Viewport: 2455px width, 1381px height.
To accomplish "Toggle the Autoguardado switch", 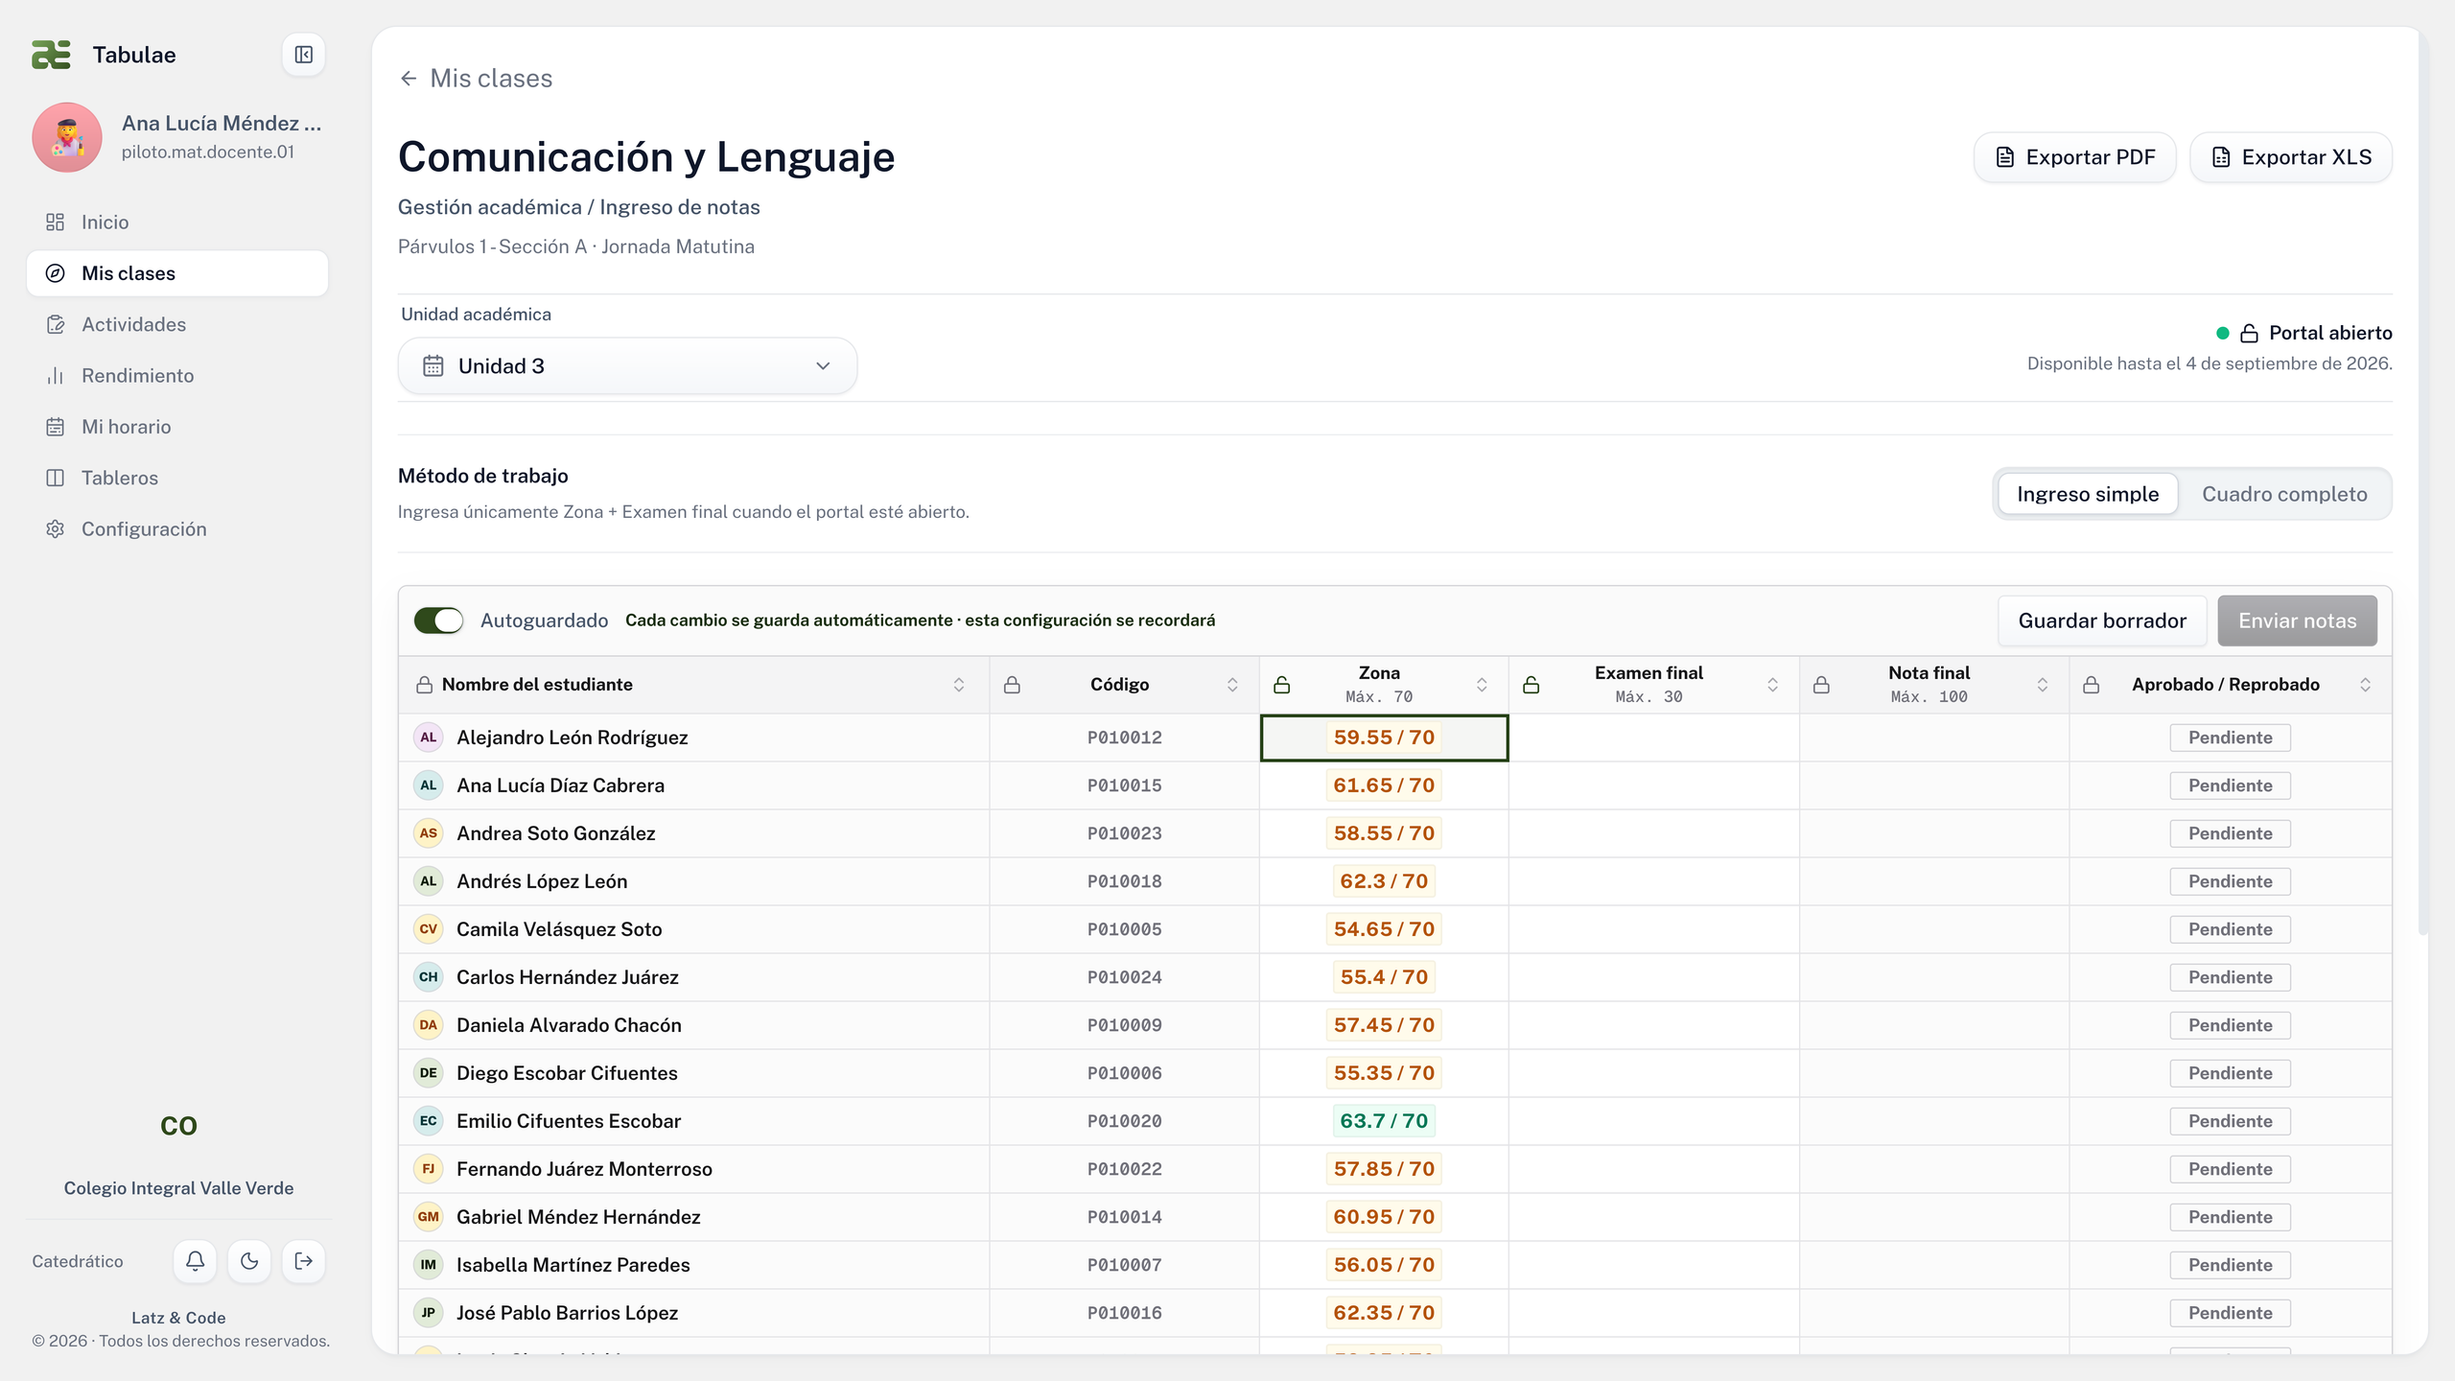I will (438, 620).
